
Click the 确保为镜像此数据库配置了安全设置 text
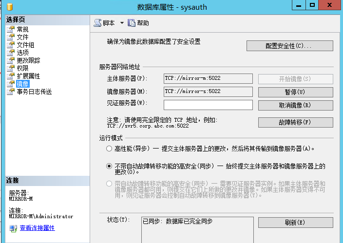coord(153,41)
